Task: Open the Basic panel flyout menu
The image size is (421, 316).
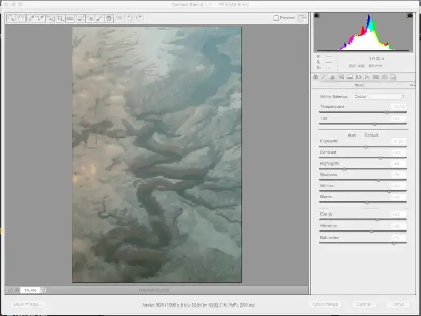Action: point(412,85)
